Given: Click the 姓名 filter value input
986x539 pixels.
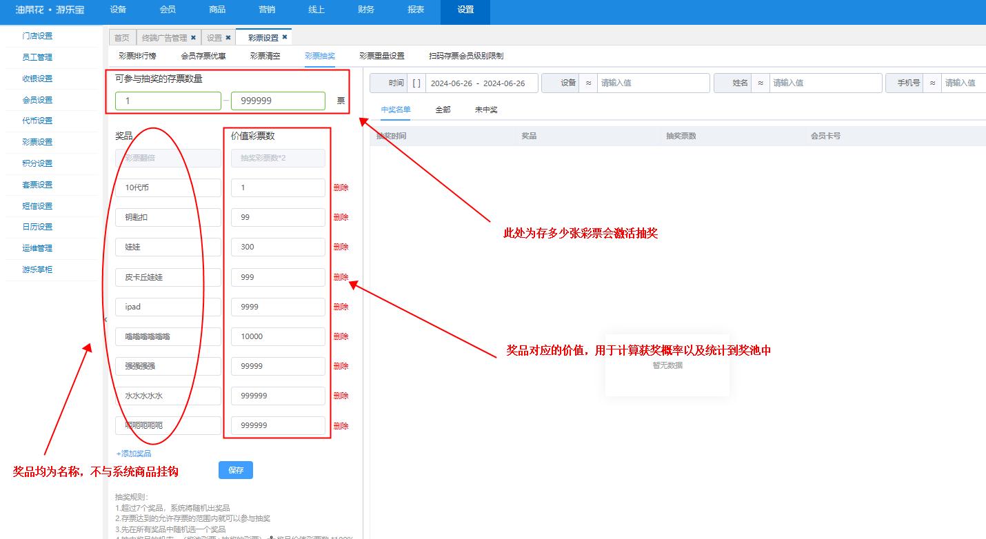Looking at the screenshot, I should click(x=825, y=83).
